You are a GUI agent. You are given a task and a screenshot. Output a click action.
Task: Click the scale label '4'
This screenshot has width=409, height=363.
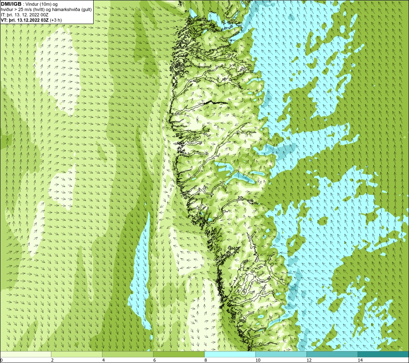tap(103, 360)
